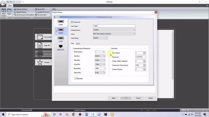Open the Multi-Drop dropdown

(100, 38)
